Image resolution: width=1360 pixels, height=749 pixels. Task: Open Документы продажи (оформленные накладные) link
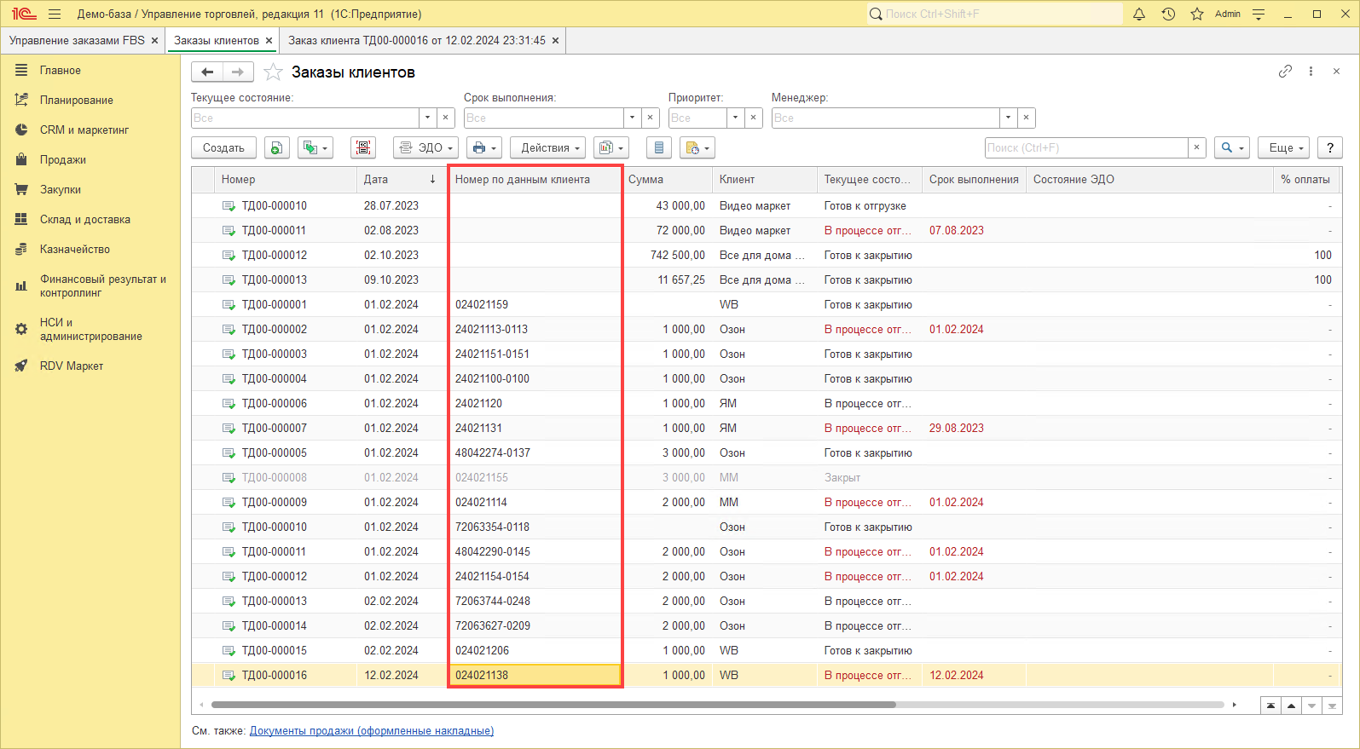click(371, 731)
